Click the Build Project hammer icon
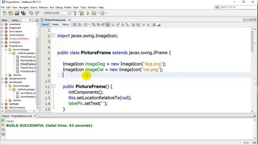258x145 pixels. (75, 13)
